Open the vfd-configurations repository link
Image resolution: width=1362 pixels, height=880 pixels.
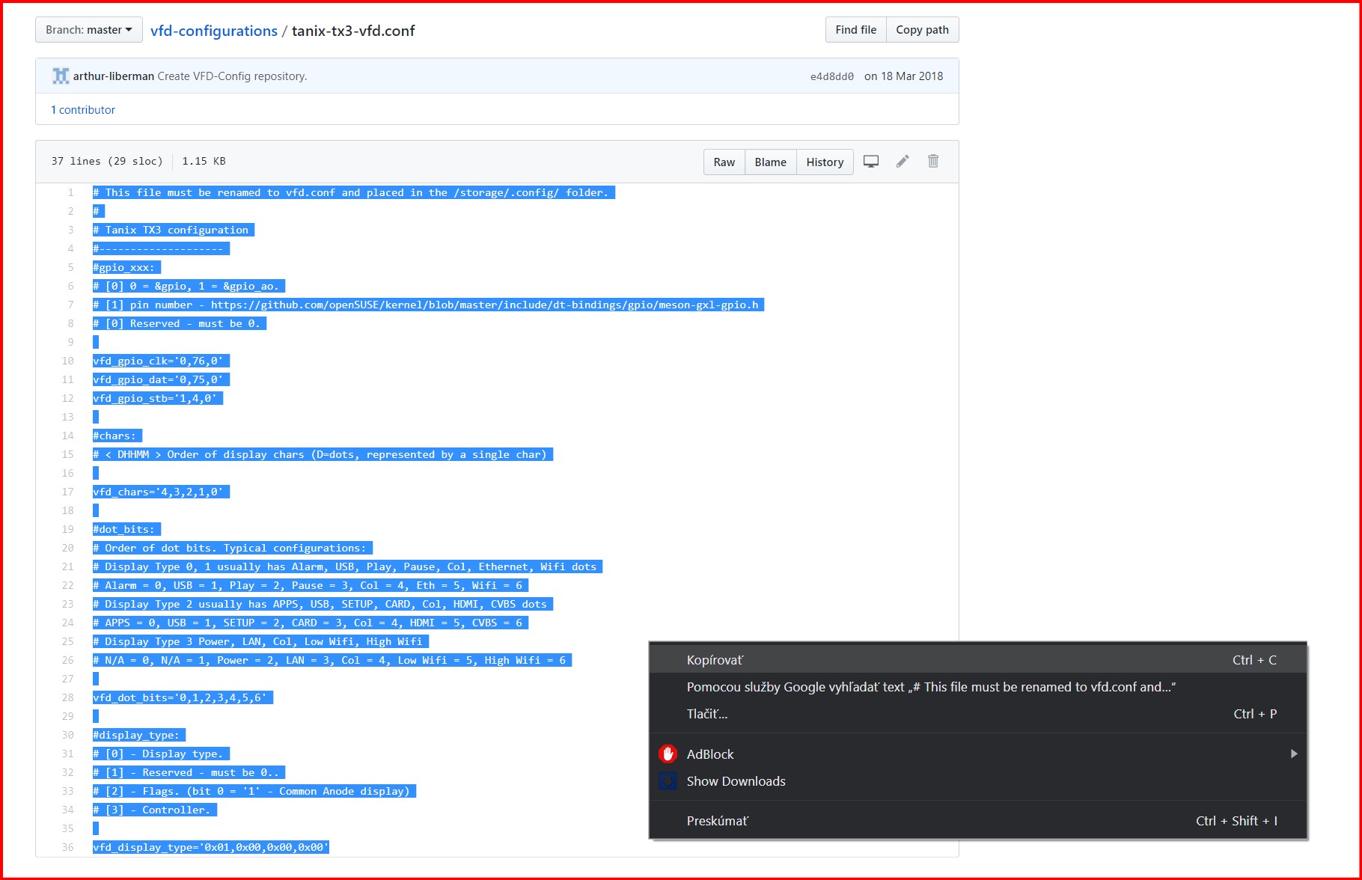214,31
